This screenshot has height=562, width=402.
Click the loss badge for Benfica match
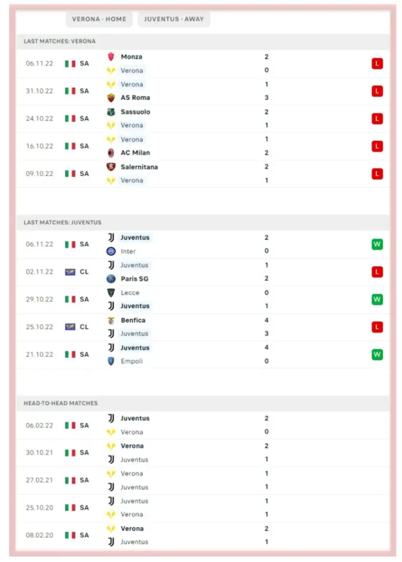[x=377, y=327]
